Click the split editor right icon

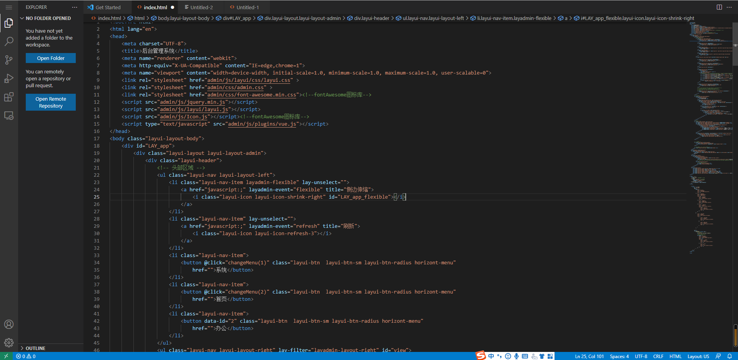tap(719, 7)
